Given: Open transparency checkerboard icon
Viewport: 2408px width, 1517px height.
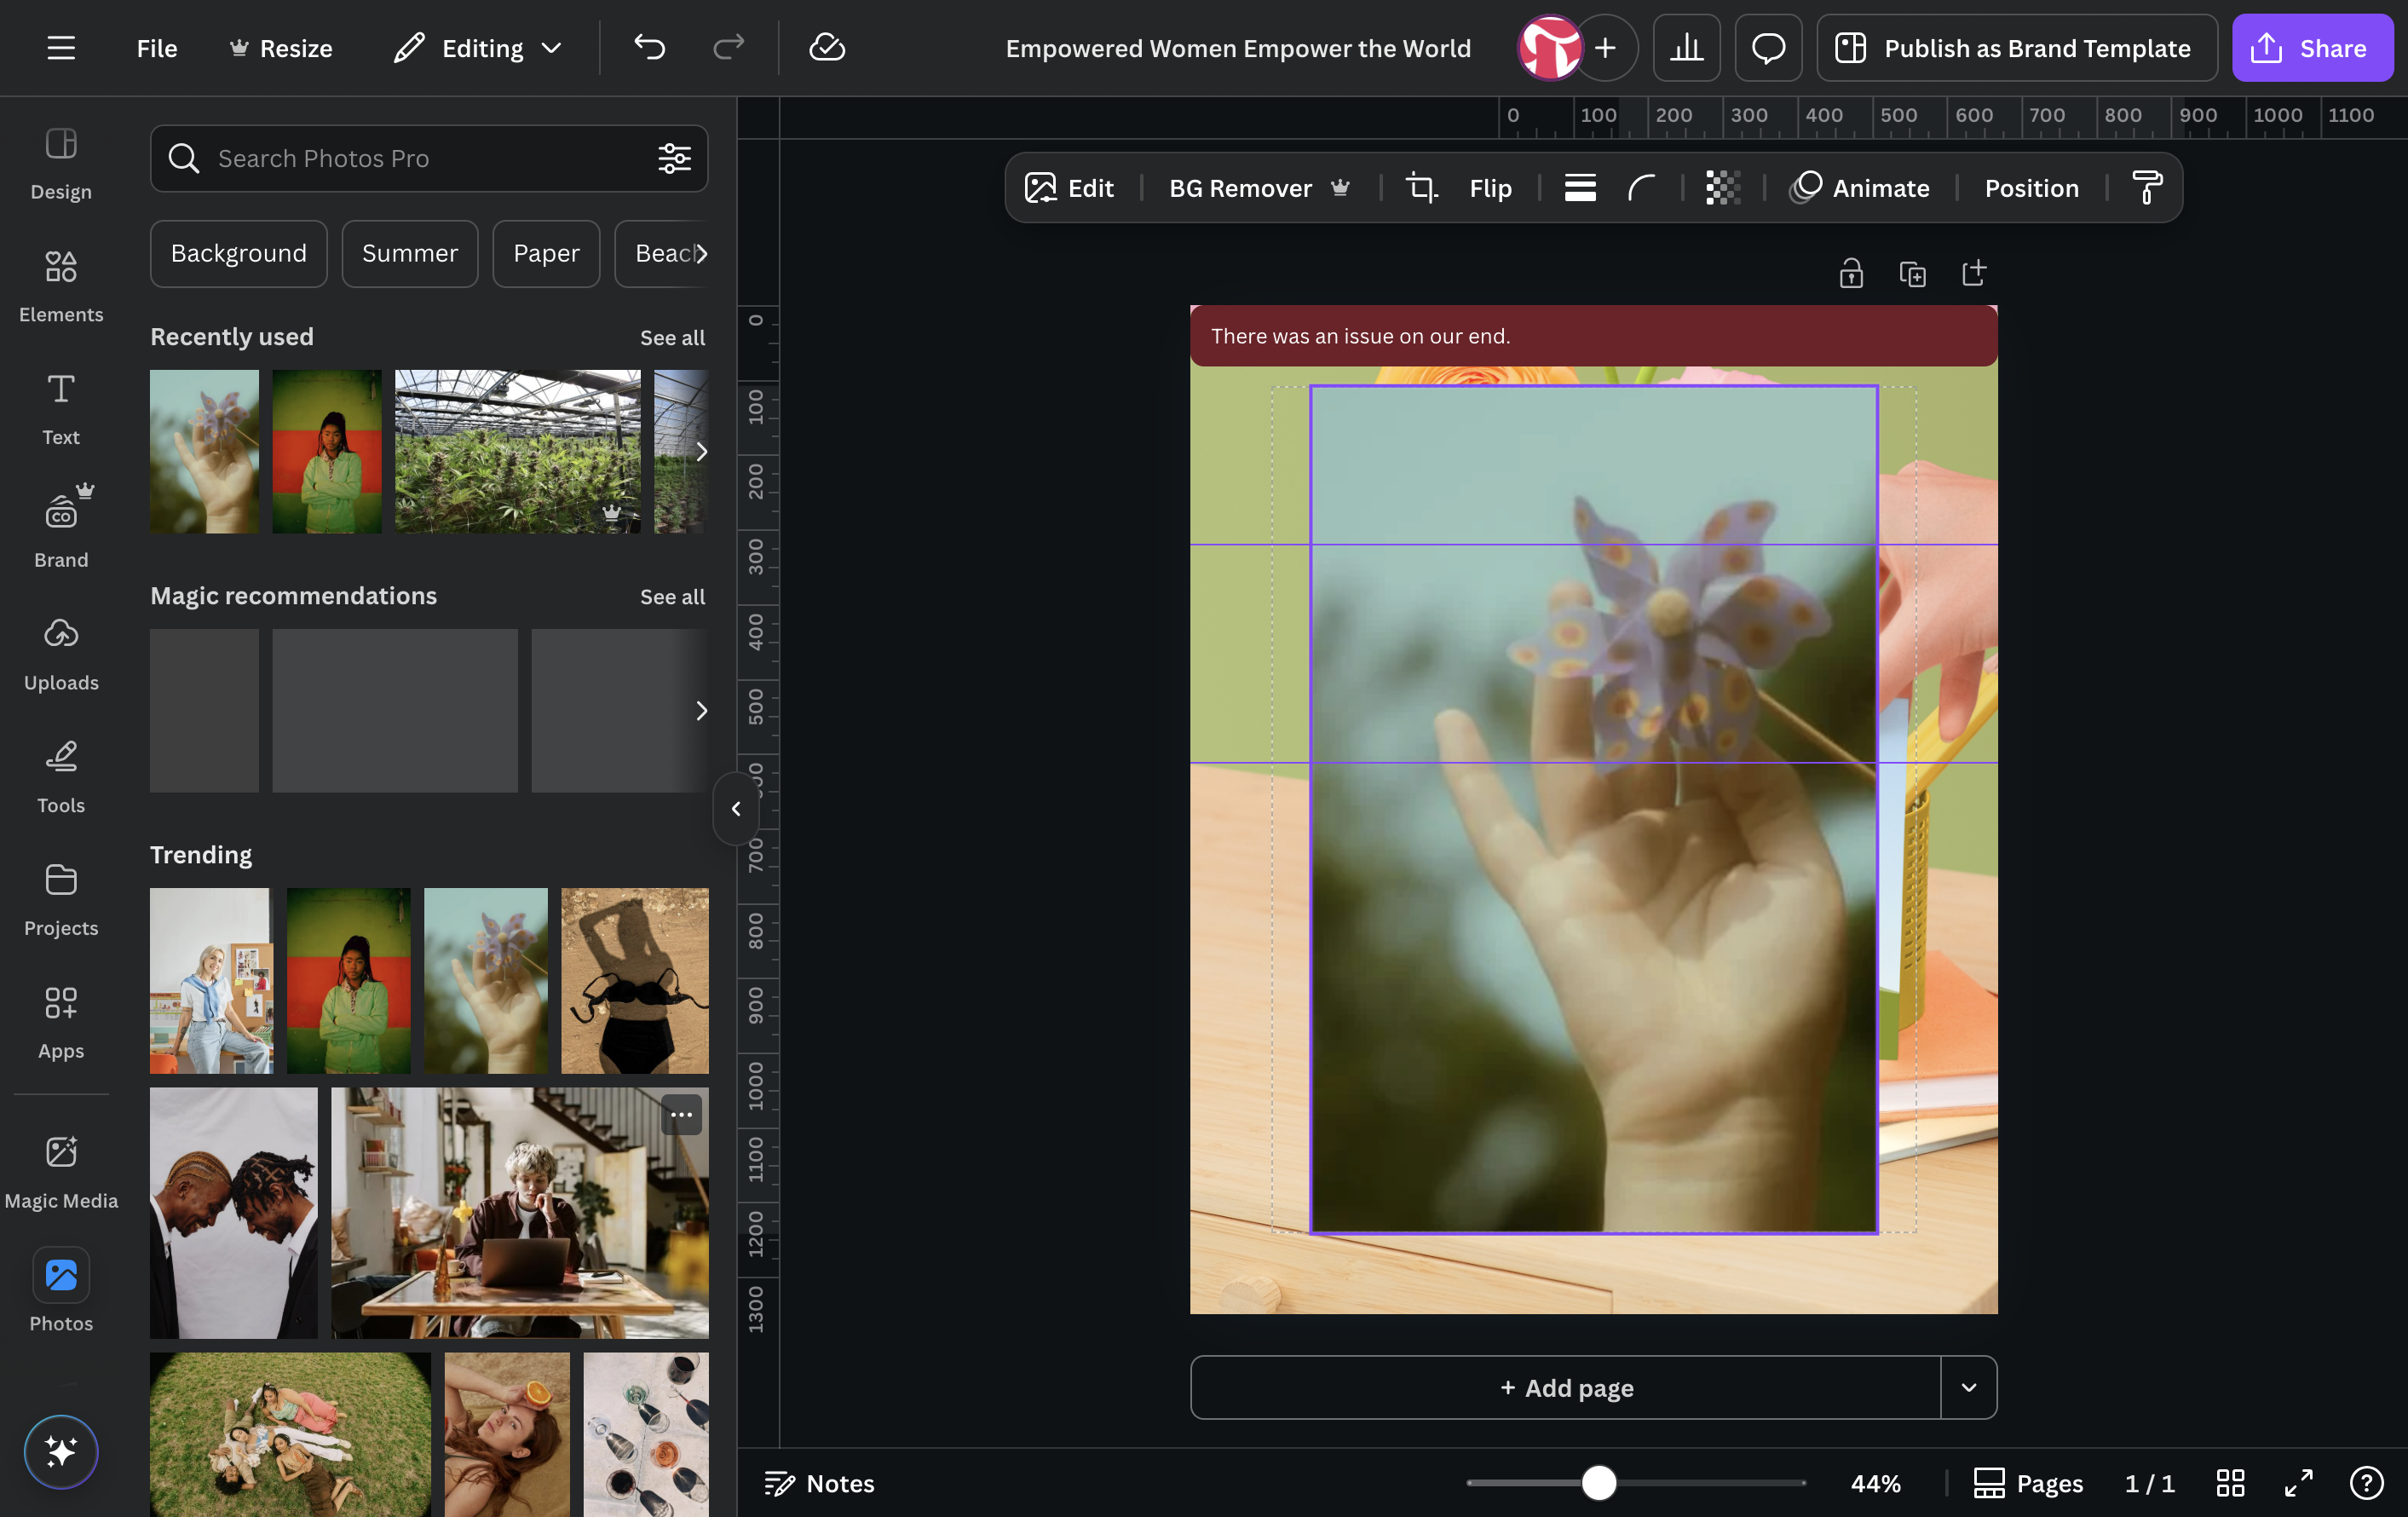Looking at the screenshot, I should coord(1722,188).
